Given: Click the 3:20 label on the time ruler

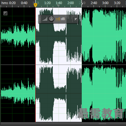Looking at the screenshot, I should (x=117, y=3).
